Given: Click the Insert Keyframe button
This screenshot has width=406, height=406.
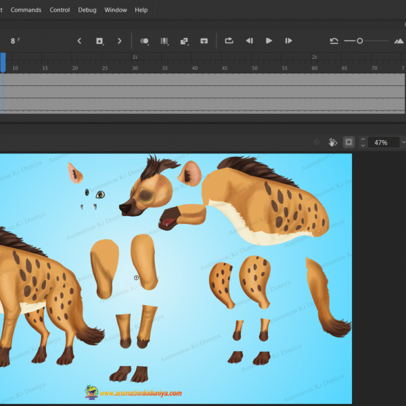Looking at the screenshot, I should [x=99, y=41].
